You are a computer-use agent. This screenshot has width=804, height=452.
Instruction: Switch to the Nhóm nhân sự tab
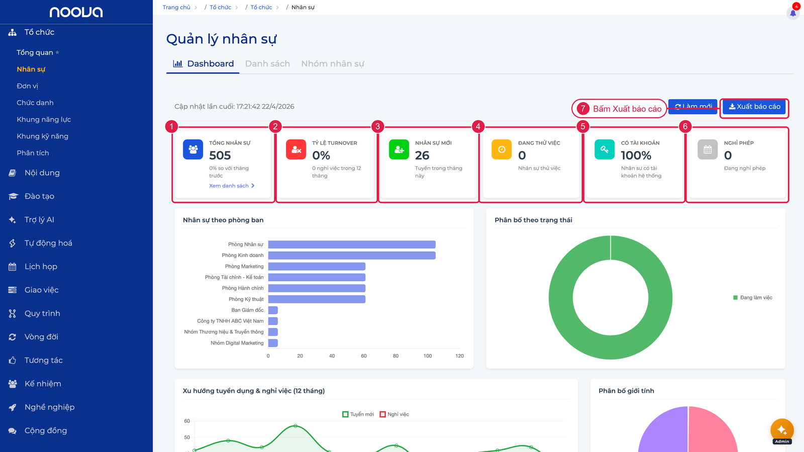[x=333, y=64]
